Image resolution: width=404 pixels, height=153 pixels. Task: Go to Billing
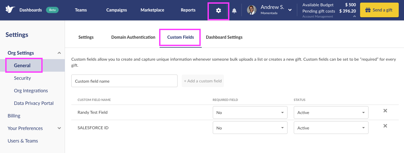click(14, 116)
